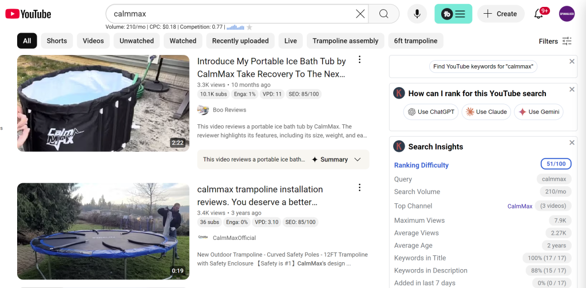Select the Shorts filter chip

point(57,41)
